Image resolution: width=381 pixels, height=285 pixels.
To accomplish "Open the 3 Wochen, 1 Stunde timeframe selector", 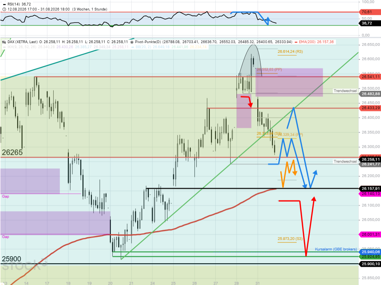I will (90, 9).
